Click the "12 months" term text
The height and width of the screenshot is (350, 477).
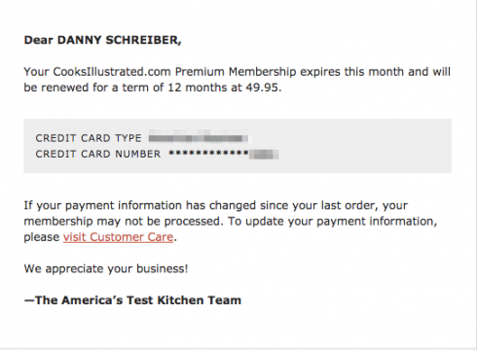197,87
